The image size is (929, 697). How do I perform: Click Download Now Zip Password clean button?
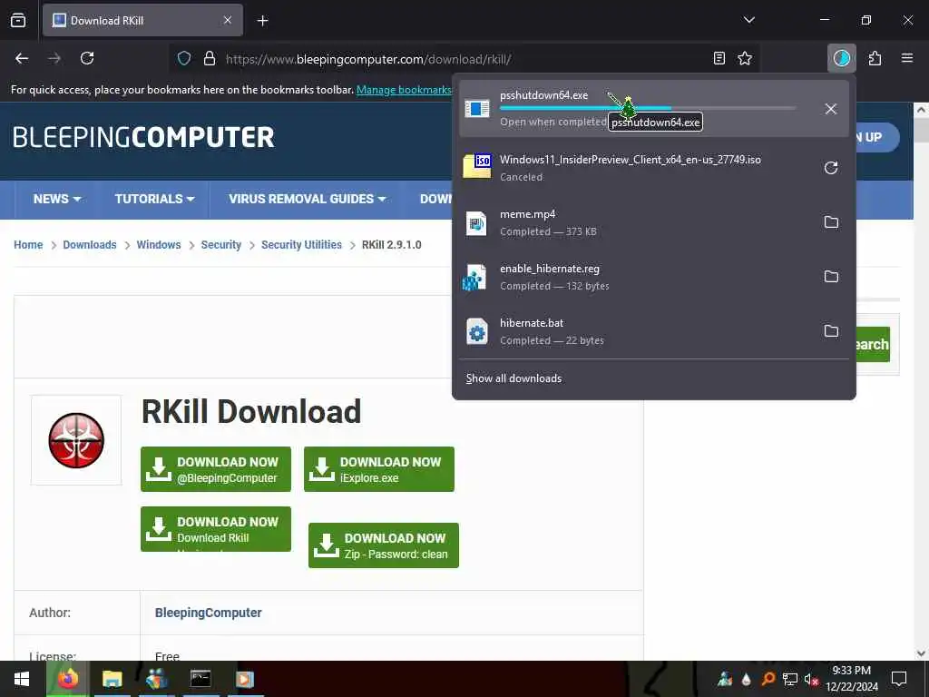(384, 545)
